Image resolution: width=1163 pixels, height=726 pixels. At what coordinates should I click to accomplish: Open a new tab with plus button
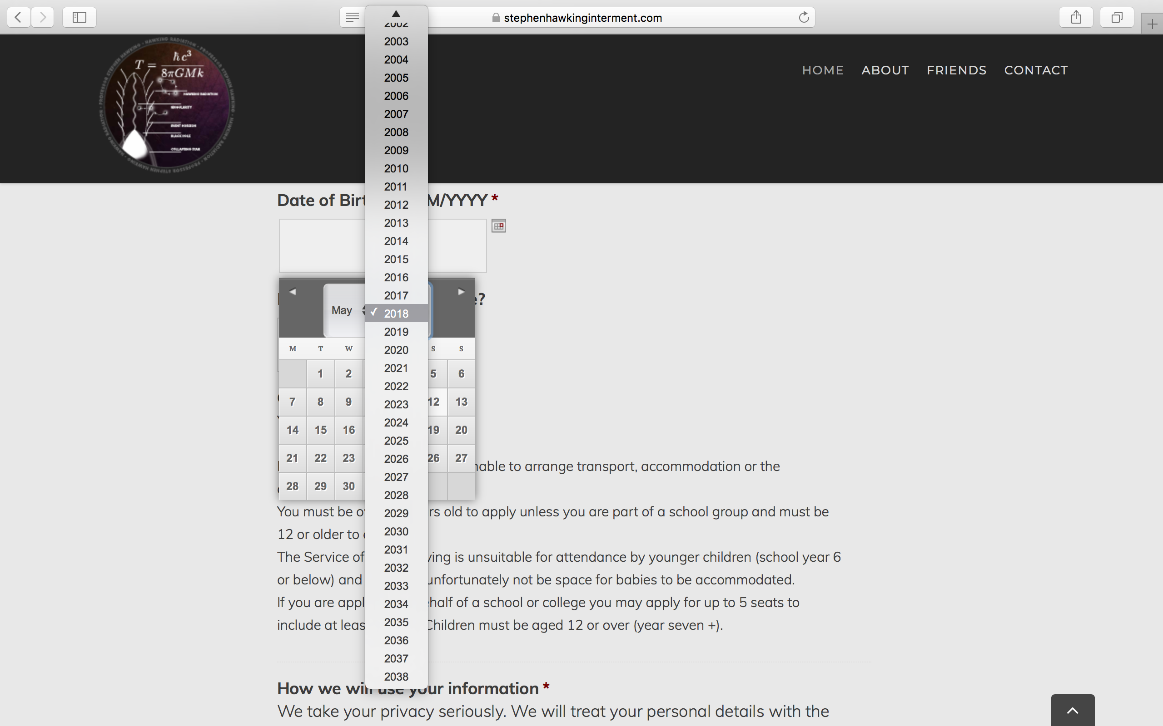1152,24
